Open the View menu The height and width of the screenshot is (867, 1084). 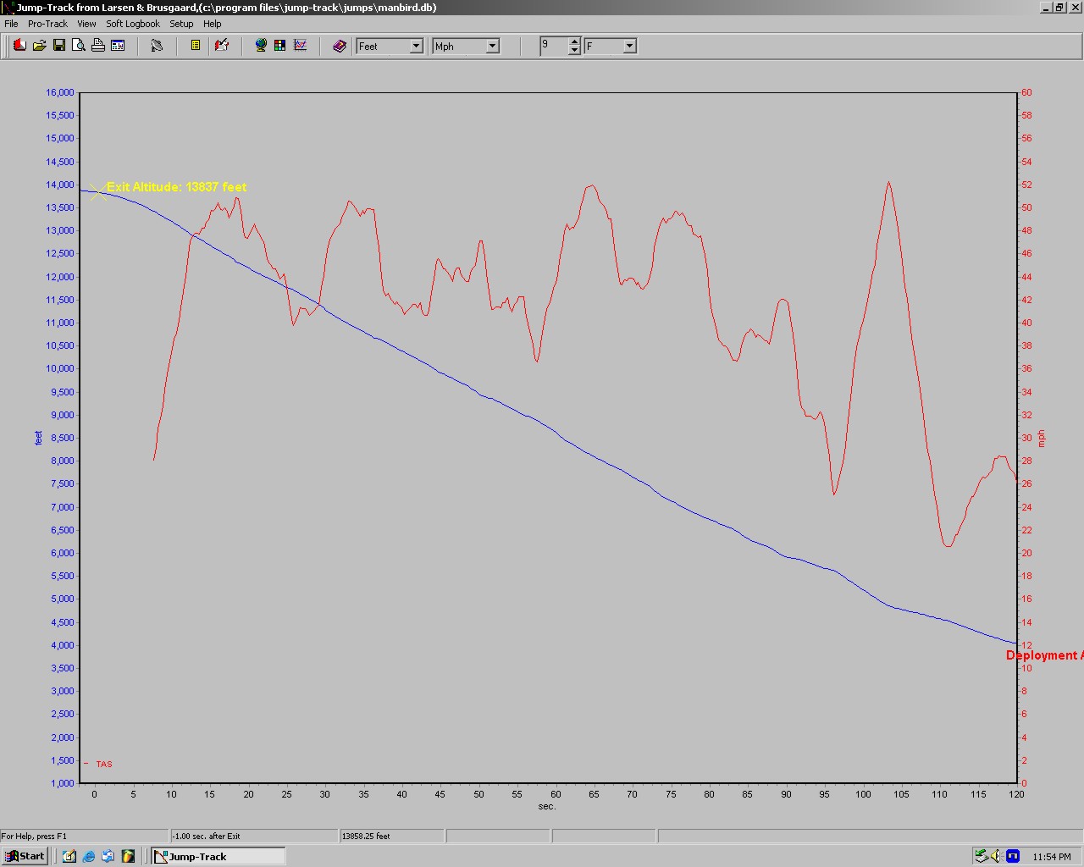pyautogui.click(x=86, y=24)
